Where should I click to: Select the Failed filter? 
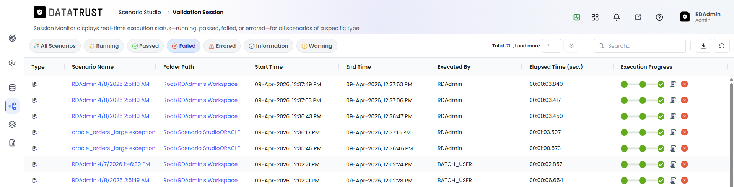184,46
